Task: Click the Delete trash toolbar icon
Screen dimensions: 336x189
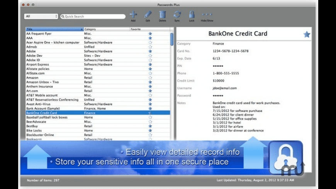Action: (x=163, y=15)
